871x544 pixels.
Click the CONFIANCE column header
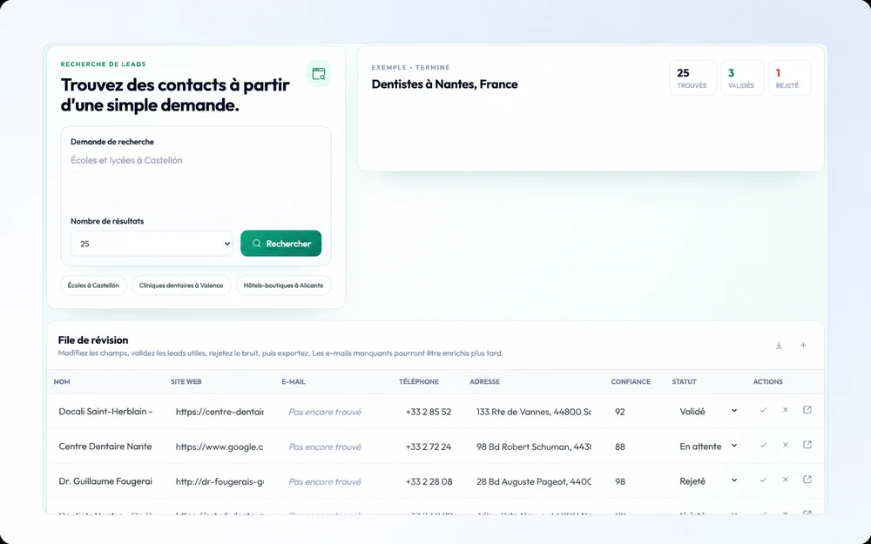tap(631, 382)
